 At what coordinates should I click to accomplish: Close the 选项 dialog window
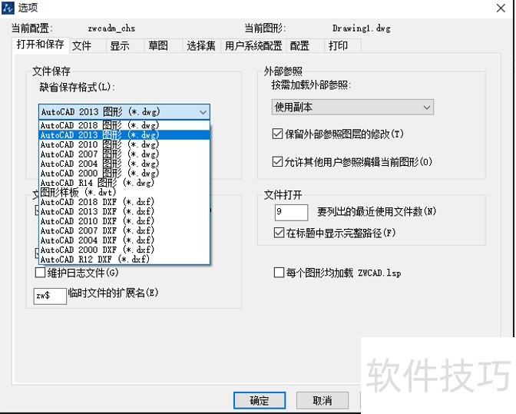(501, 8)
